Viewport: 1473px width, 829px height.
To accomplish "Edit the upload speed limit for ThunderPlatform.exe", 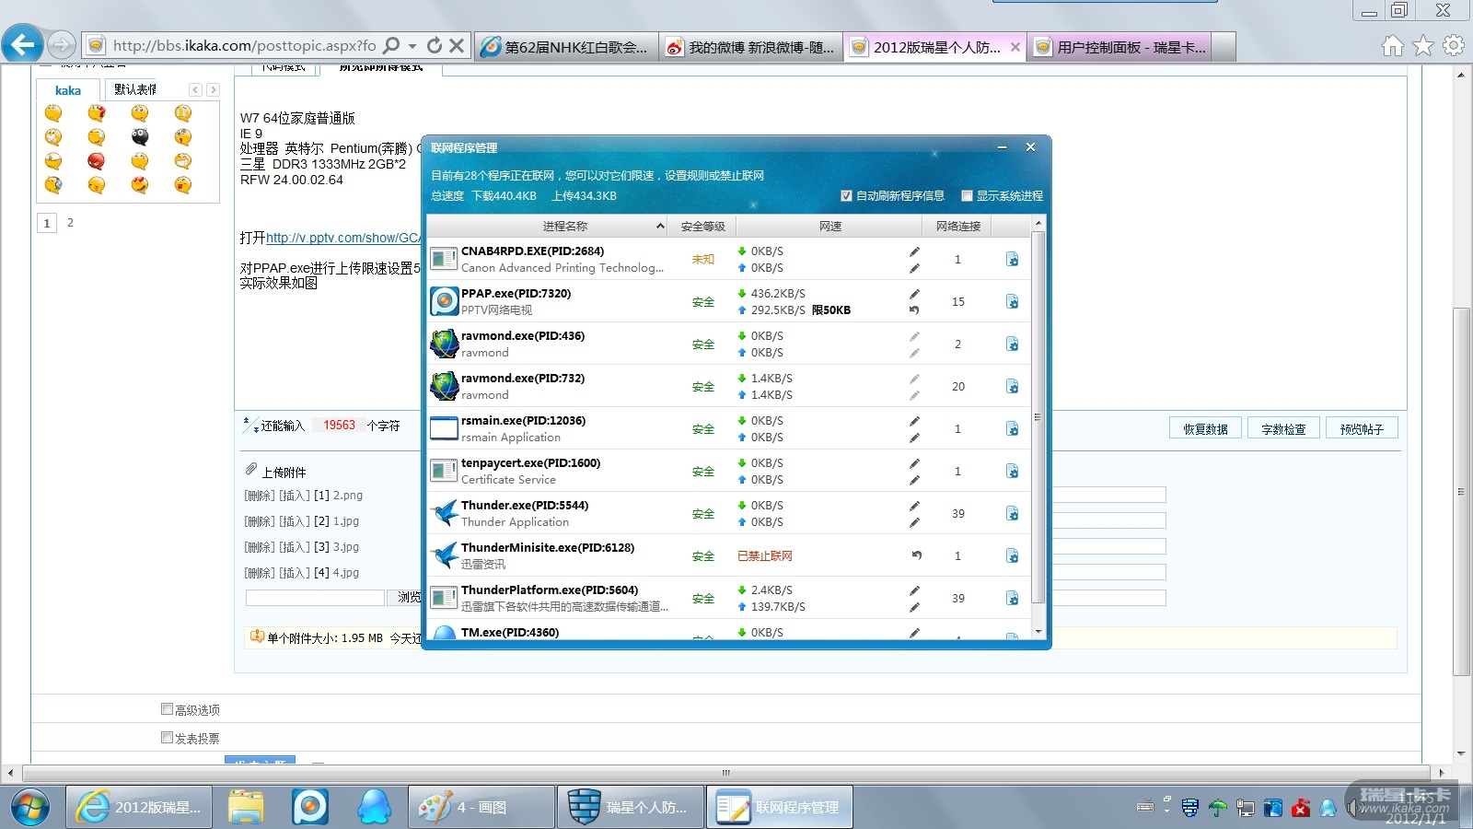I will point(914,607).
